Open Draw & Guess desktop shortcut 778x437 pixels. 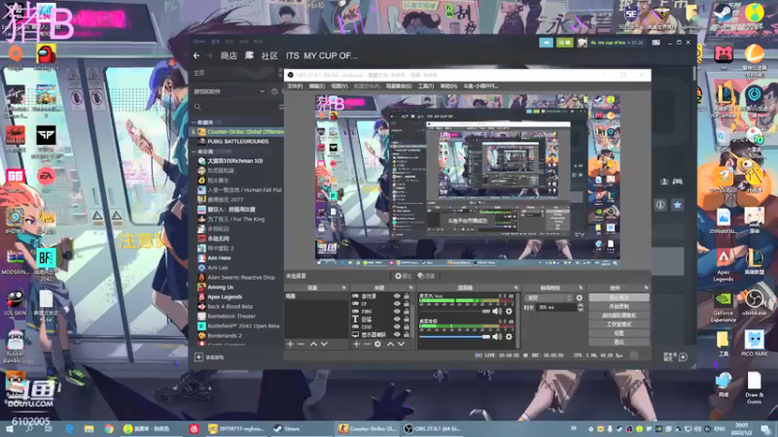pos(755,387)
